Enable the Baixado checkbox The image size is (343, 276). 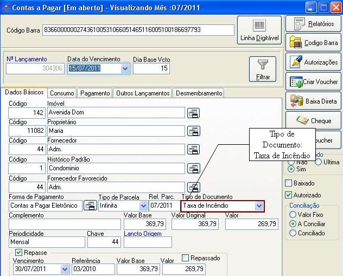coord(289,183)
